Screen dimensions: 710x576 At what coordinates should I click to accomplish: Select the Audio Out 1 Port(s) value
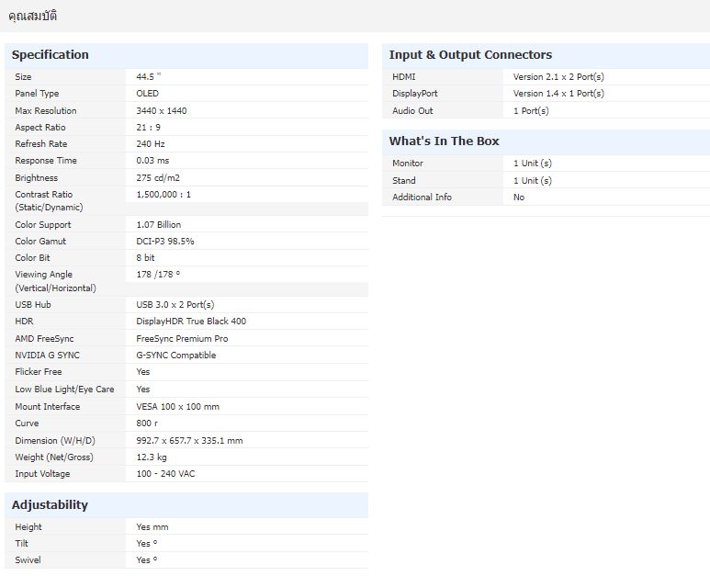[531, 111]
